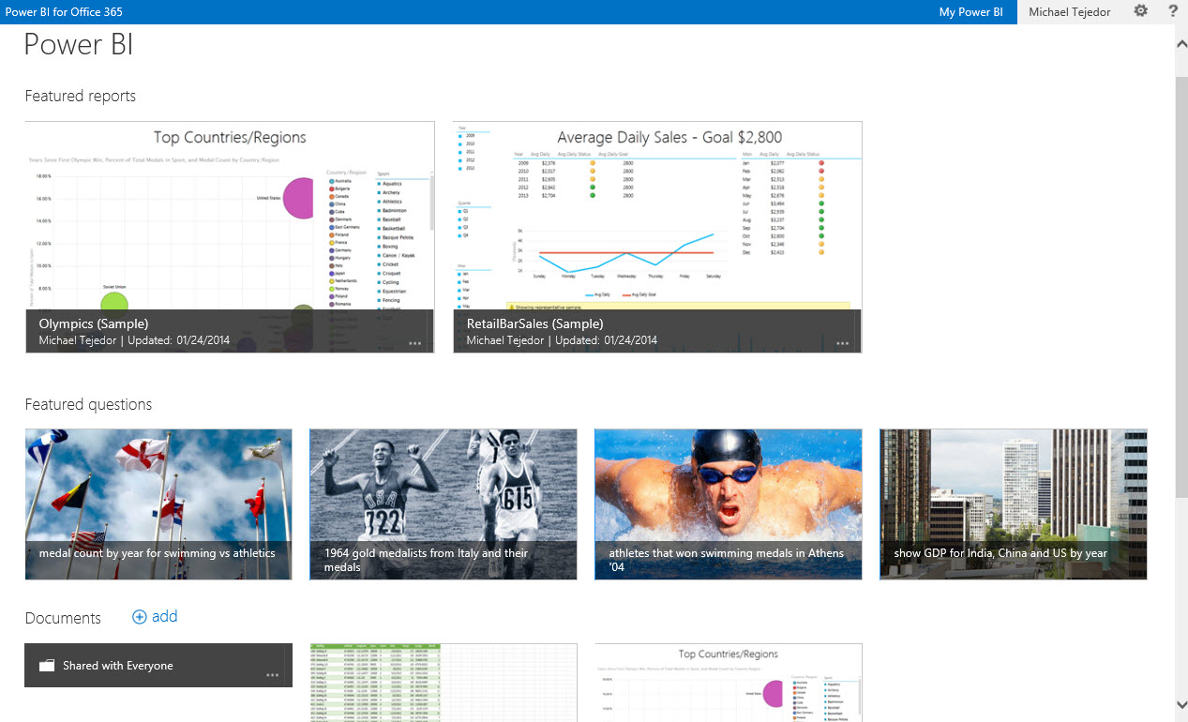The height and width of the screenshot is (722, 1188).
Task: Switch to My Power BI tab
Action: click(970, 12)
